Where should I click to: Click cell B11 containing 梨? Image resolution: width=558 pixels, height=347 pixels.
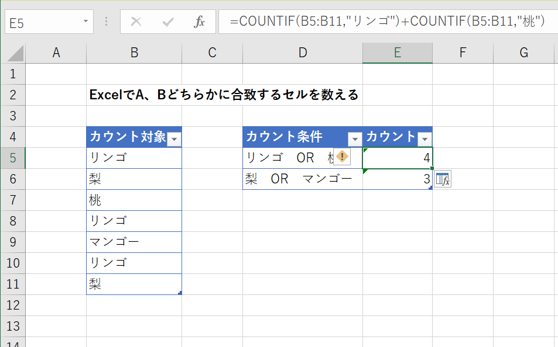pyautogui.click(x=134, y=284)
